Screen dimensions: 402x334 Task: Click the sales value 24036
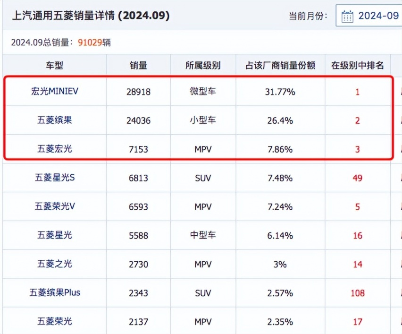click(138, 120)
